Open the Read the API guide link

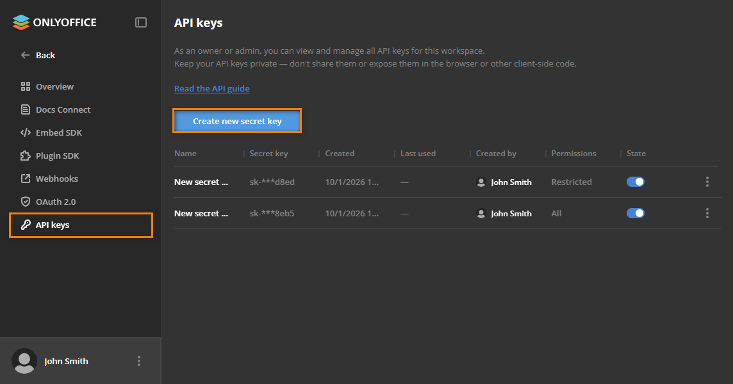[212, 88]
